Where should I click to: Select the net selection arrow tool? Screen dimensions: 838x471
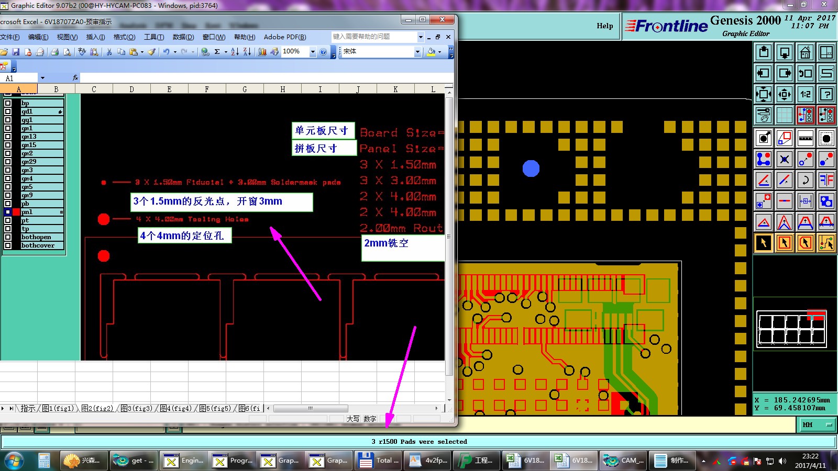tap(826, 243)
